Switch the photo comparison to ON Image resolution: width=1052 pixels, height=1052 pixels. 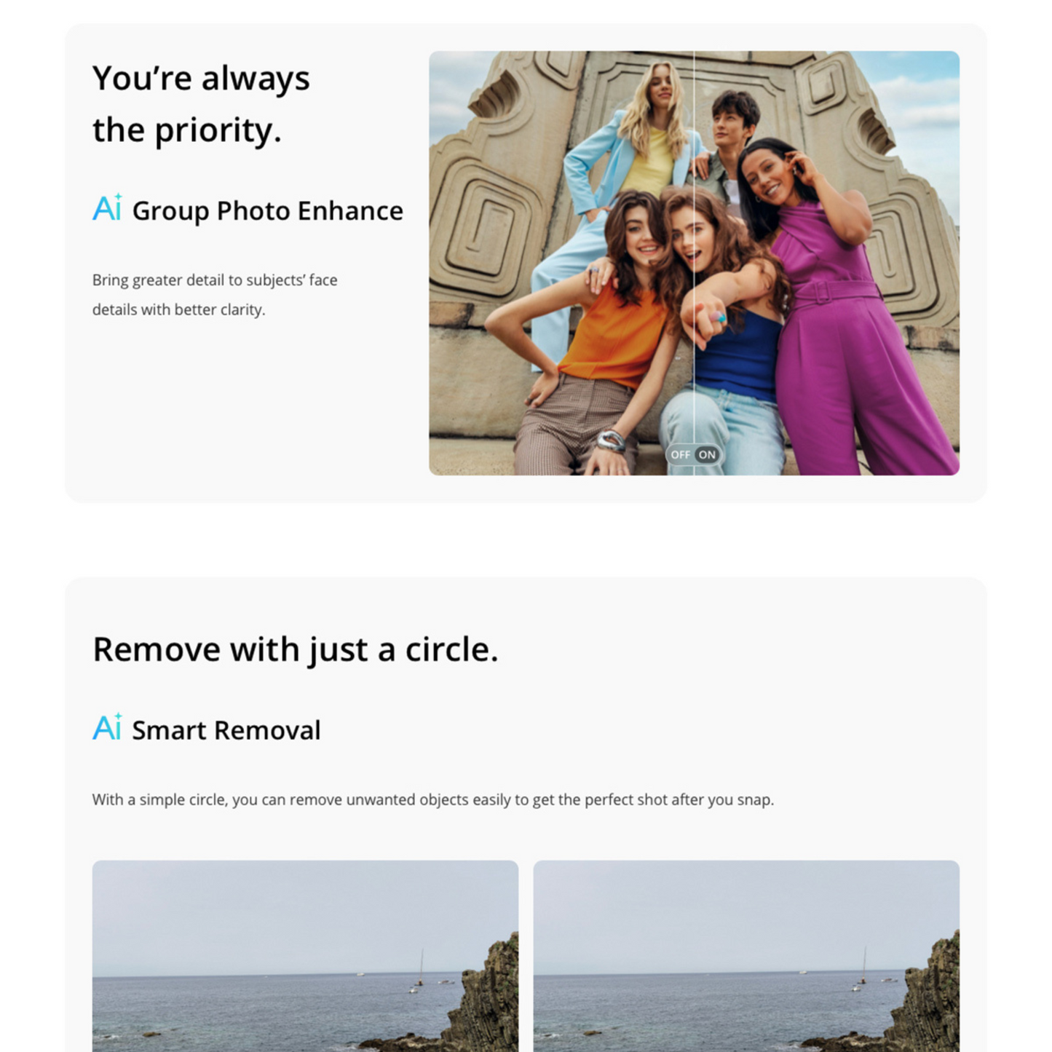tap(708, 455)
